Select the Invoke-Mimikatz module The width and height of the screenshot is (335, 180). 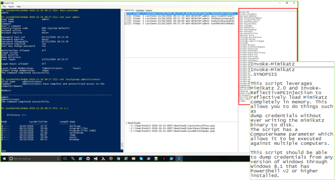tap(250, 51)
